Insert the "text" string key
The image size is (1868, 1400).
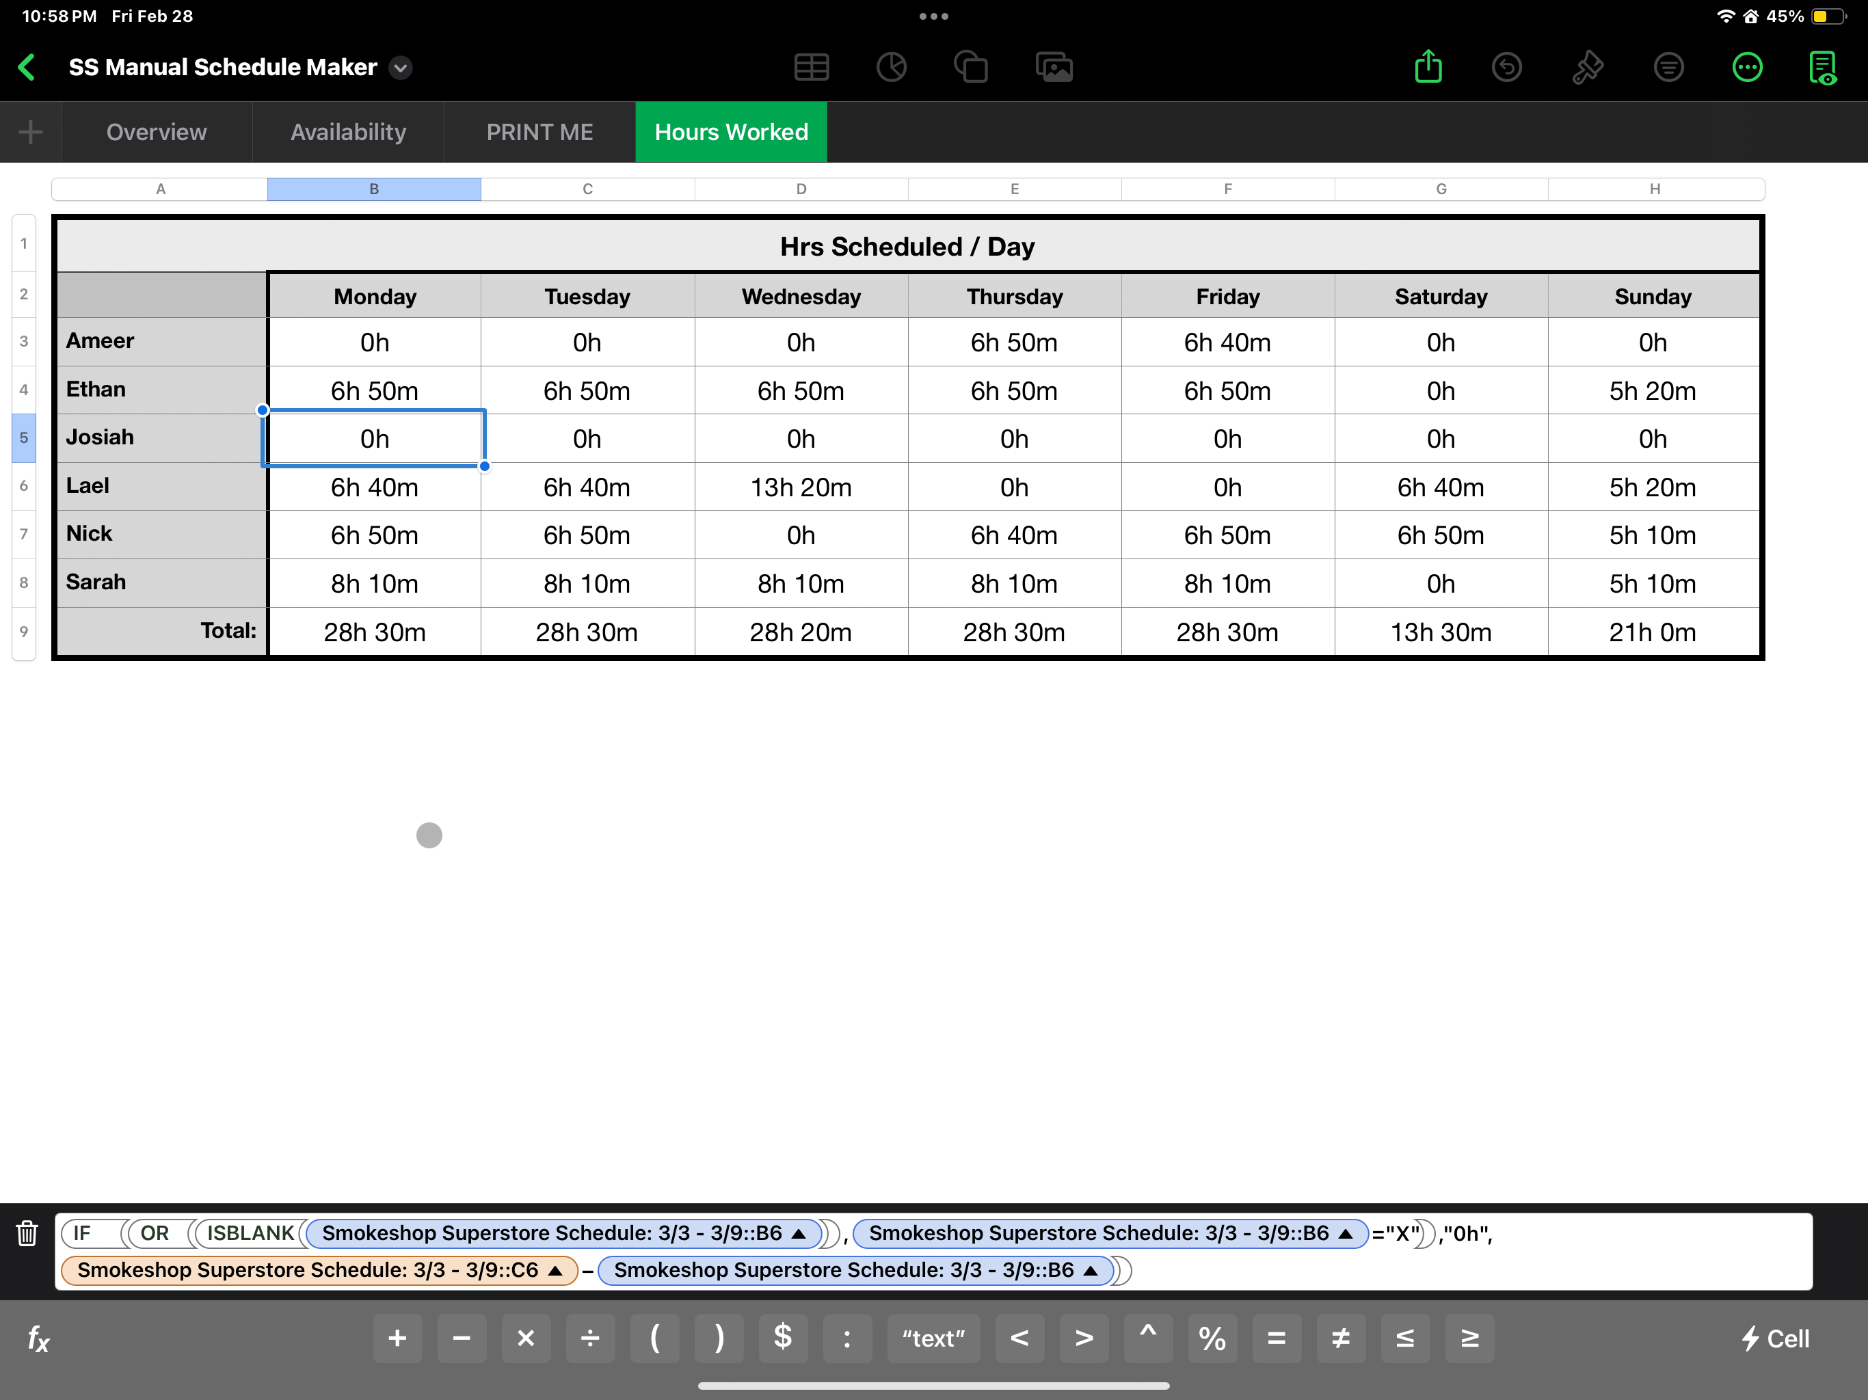933,1338
